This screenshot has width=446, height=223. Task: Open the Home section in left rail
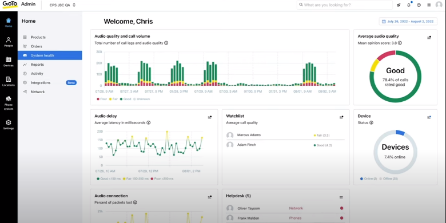pos(9,22)
